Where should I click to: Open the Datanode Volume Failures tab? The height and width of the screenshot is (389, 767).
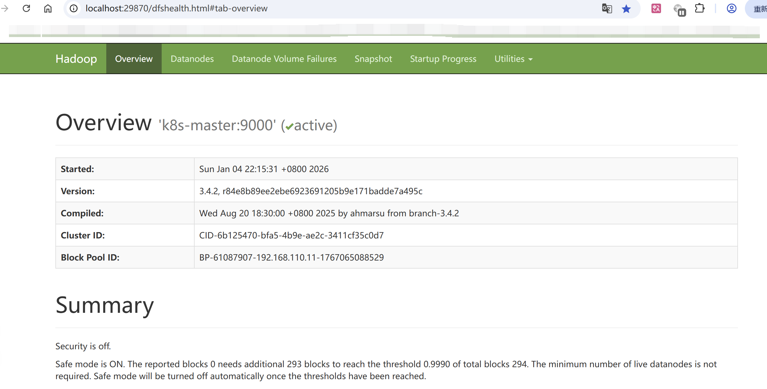284,59
